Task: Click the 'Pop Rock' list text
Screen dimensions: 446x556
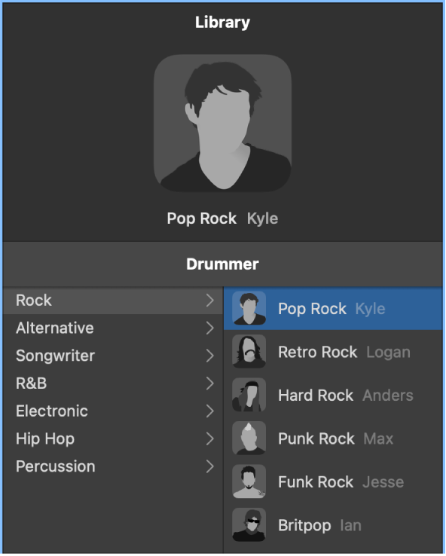Action: tap(312, 309)
